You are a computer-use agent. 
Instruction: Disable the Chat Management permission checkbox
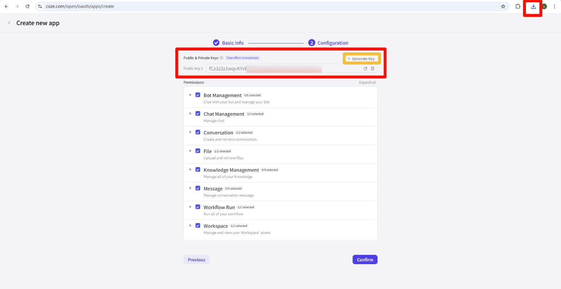198,113
